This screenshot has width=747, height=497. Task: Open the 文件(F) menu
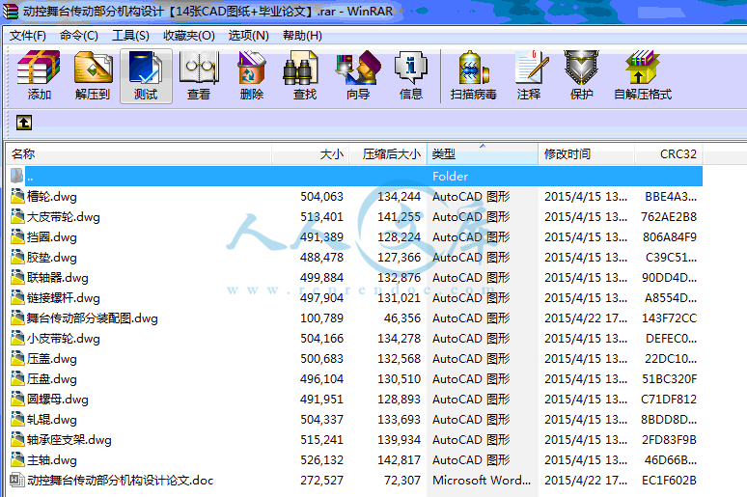[x=28, y=36]
